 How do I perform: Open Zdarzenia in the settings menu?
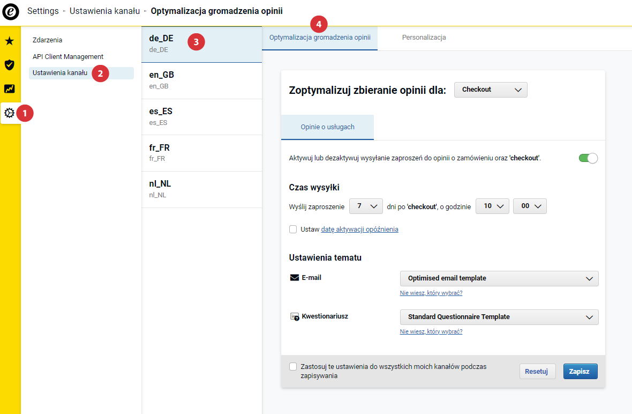click(47, 40)
